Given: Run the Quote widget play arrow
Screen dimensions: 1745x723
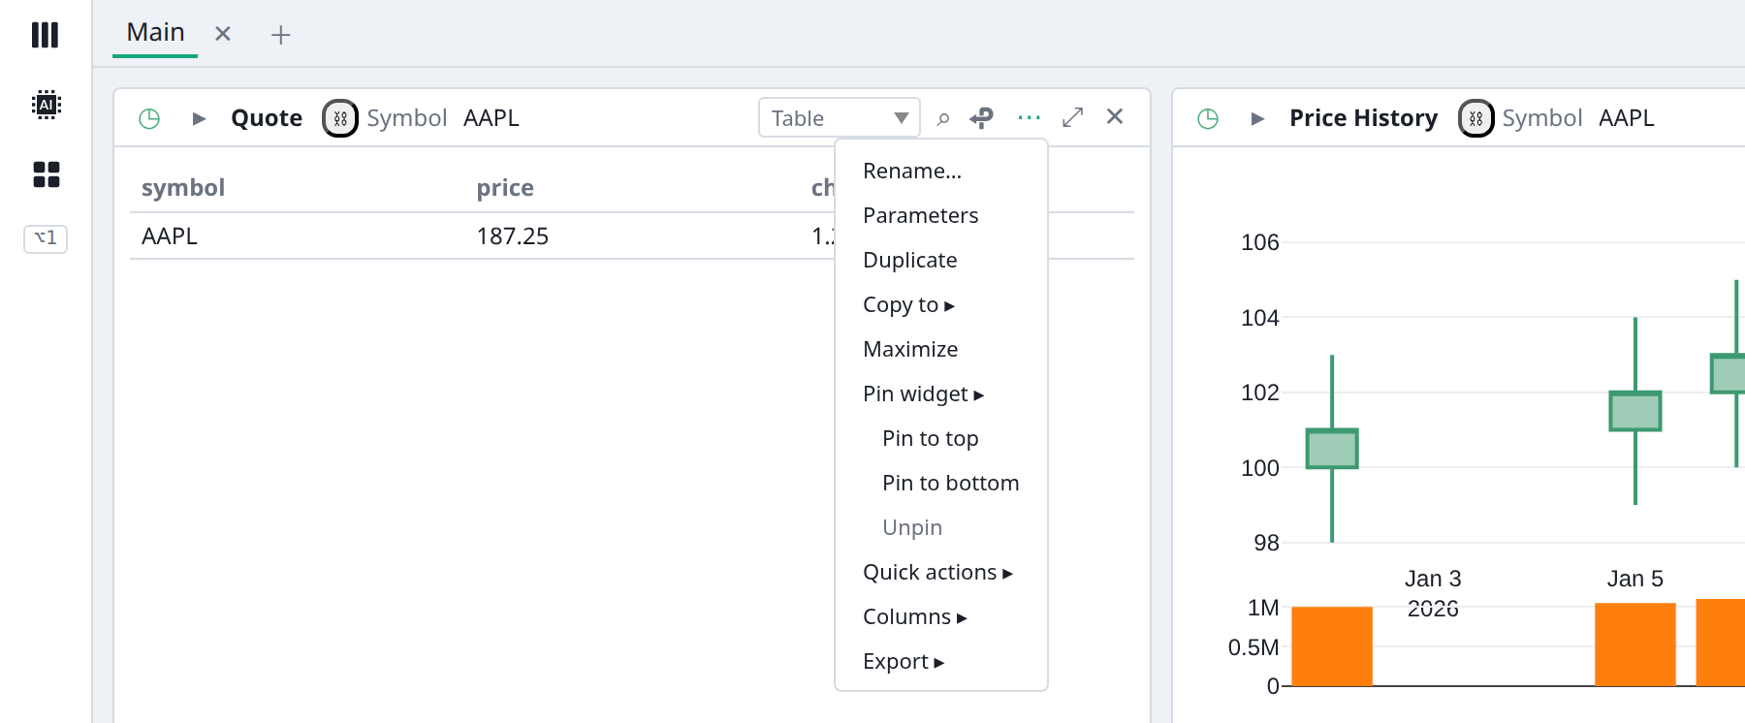Looking at the screenshot, I should 199,118.
